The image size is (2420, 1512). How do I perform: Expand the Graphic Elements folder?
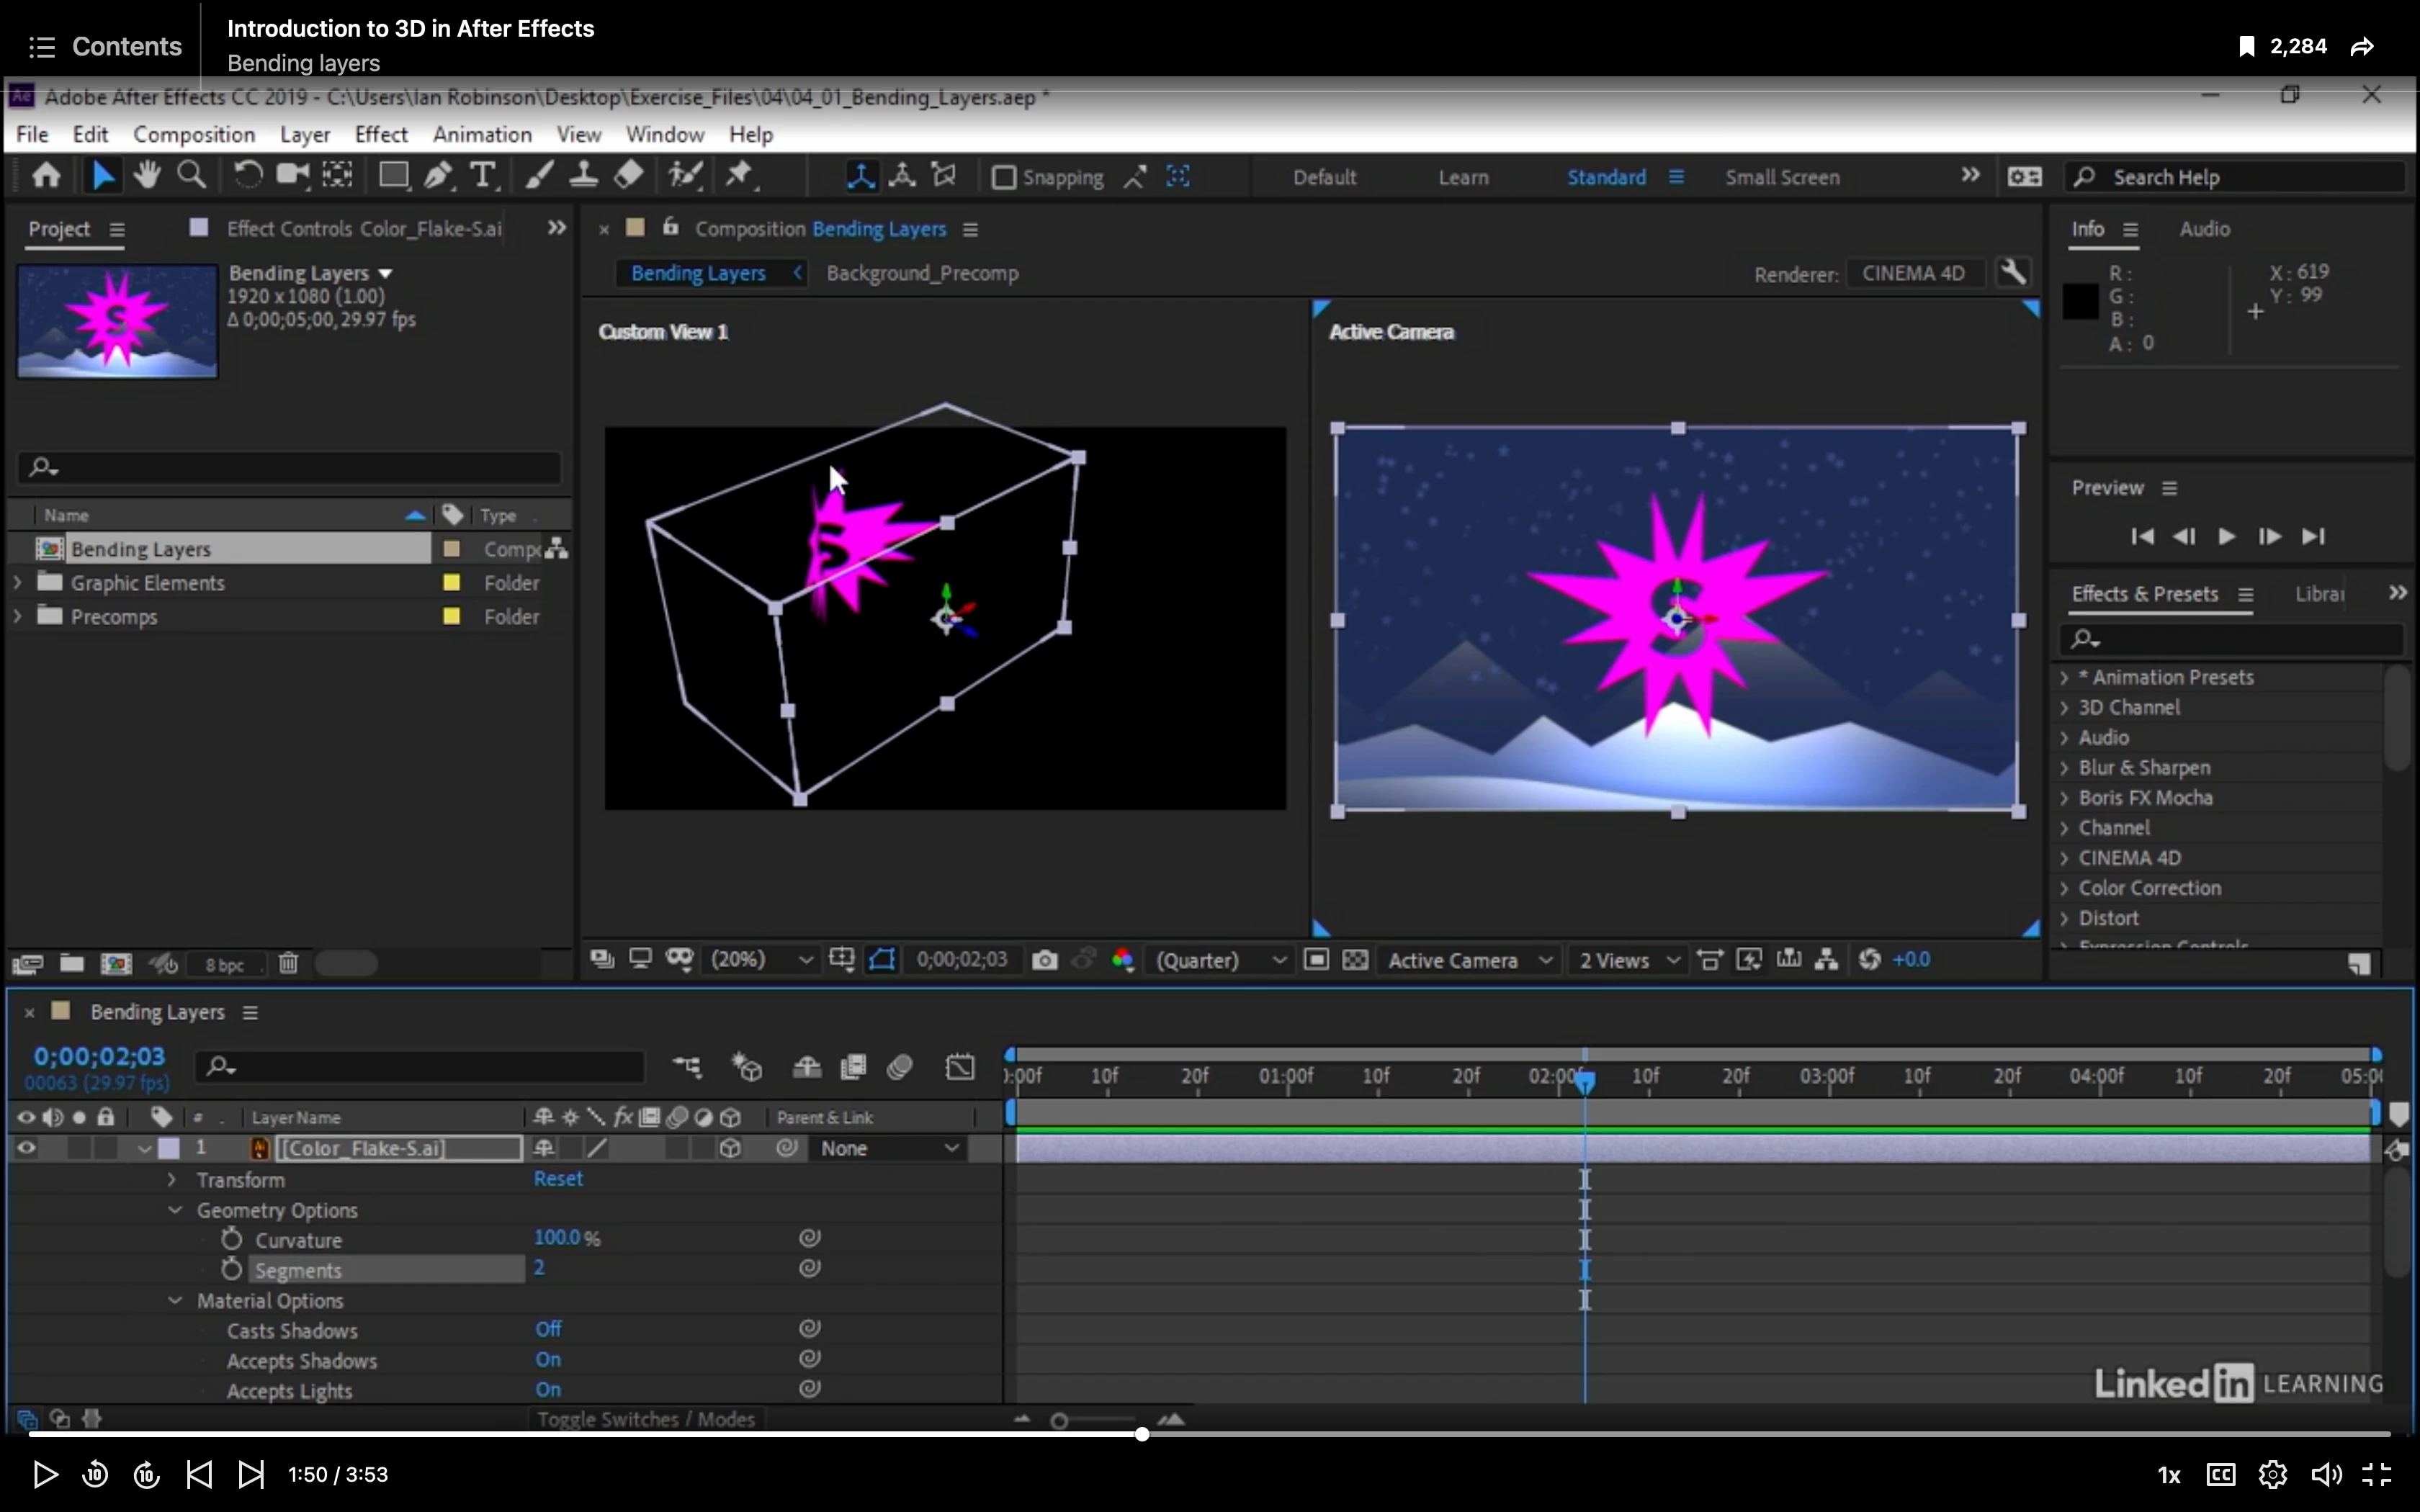(18, 583)
